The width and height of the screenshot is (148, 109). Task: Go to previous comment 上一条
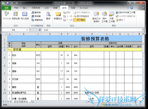coord(68,16)
